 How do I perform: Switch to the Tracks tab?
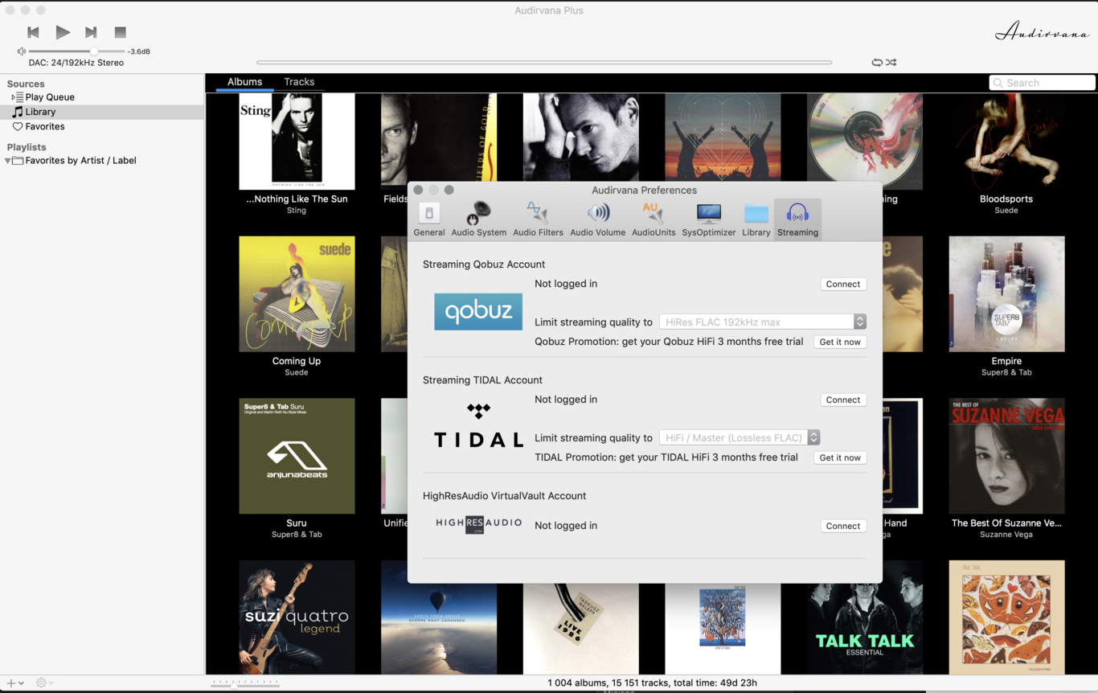299,82
